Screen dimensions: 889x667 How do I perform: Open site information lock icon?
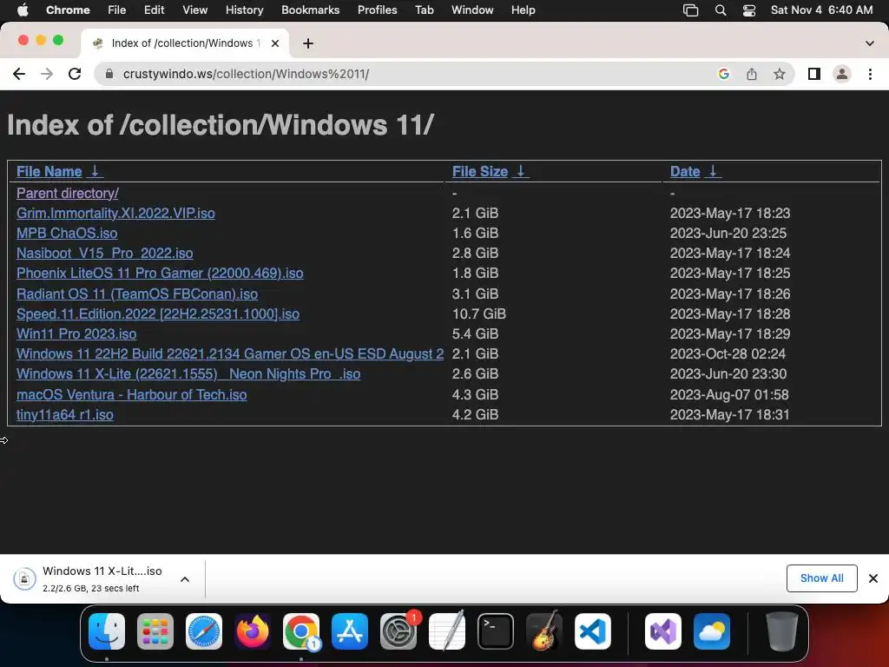click(x=109, y=74)
